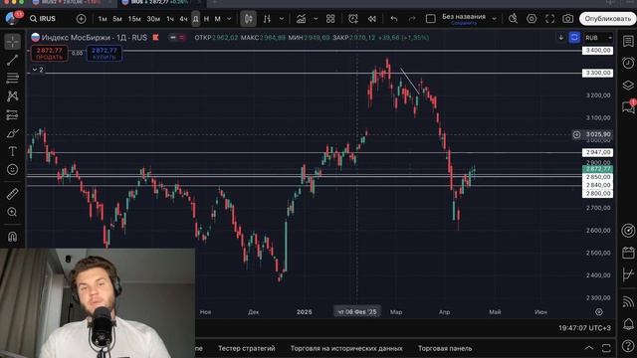Select the ruler measure tool
Image resolution: width=637 pixels, height=358 pixels.
(13, 194)
